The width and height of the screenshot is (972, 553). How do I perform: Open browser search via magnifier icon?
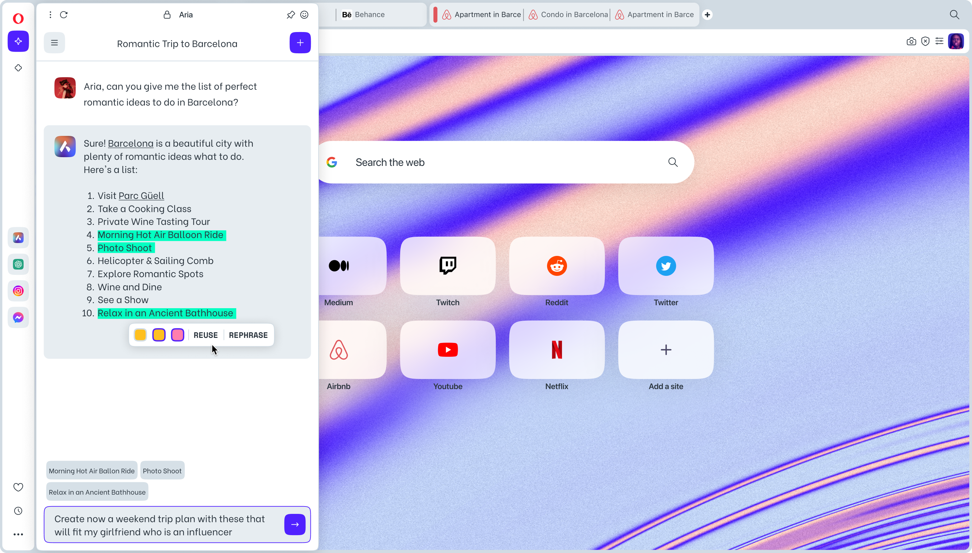coord(954,14)
